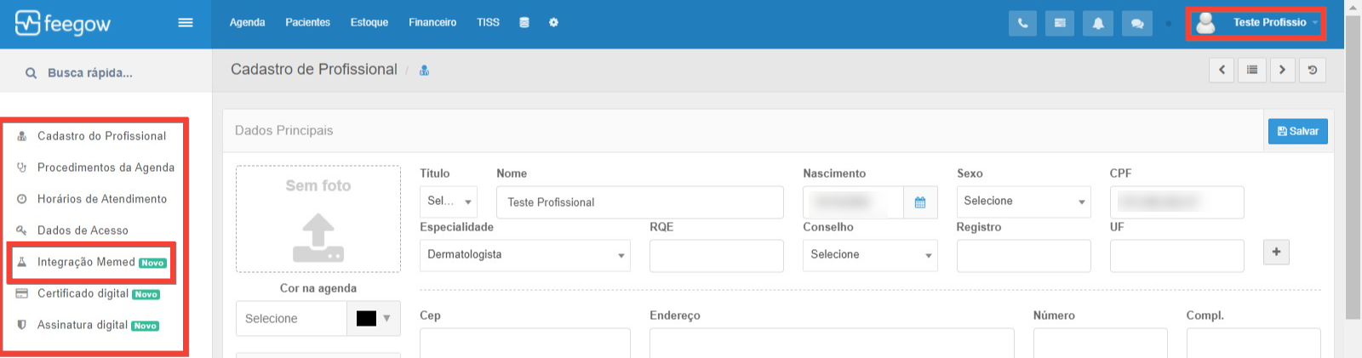Click the user avatar icon

pyautogui.click(x=1205, y=23)
